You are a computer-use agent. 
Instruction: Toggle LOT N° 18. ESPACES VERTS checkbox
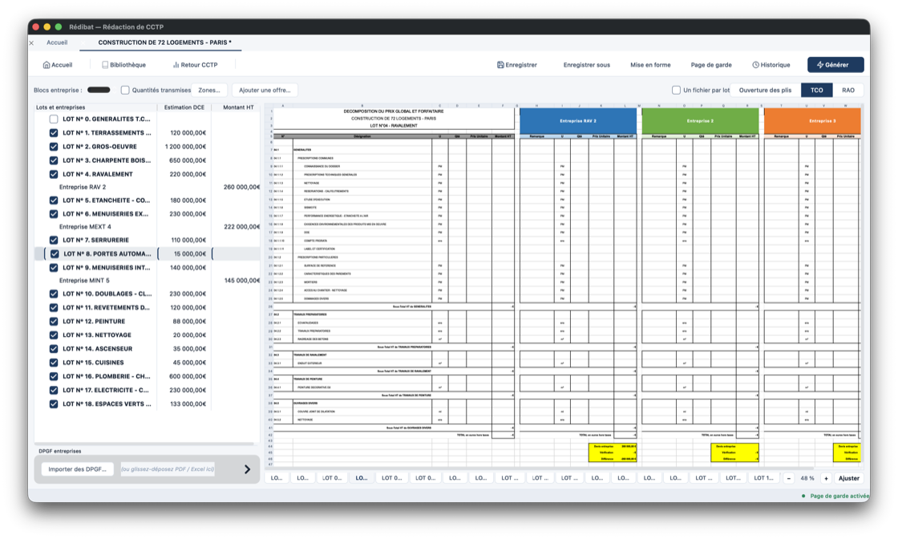tap(54, 403)
